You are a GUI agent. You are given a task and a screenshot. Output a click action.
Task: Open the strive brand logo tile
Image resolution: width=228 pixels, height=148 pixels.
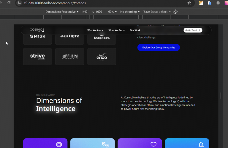37,56
